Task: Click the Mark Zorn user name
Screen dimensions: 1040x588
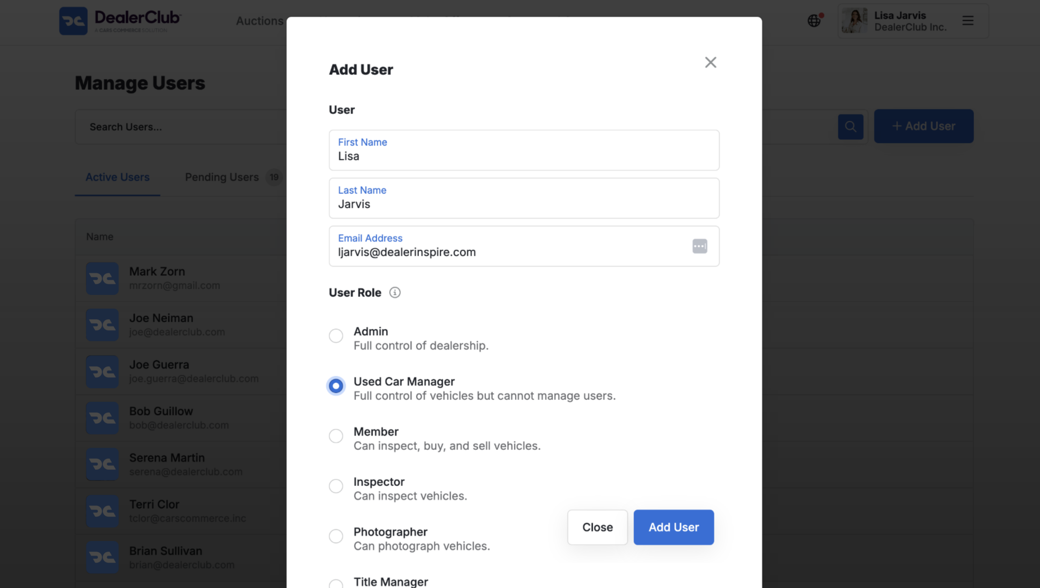Action: (x=157, y=271)
